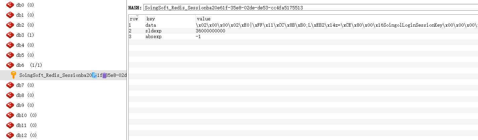Select the key icon for SoingSoft session

(x=14, y=75)
